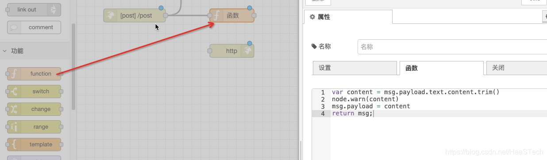
Task: Click the settings gear icon in 属性 tab
Action: [x=312, y=17]
